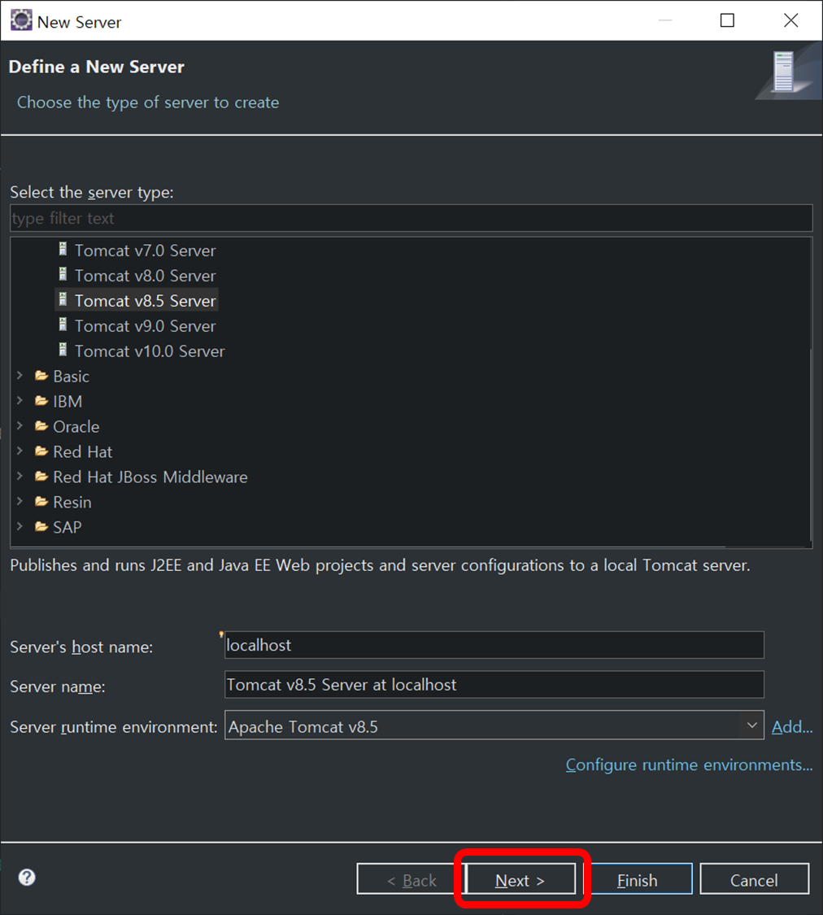Expand the SAP category
Viewport: 823px width, 915px height.
[20, 526]
